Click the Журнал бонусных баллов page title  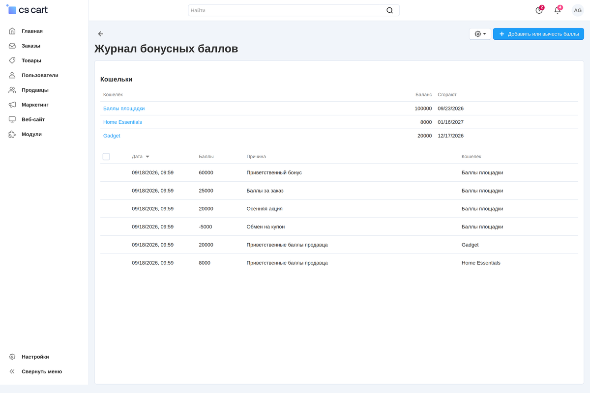point(166,49)
